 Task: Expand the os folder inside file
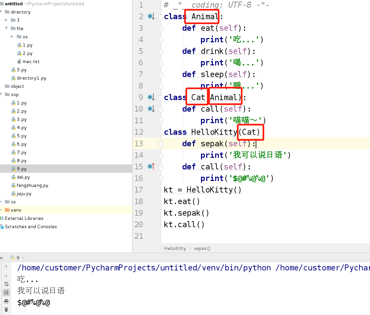point(12,37)
